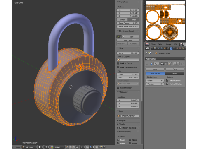Open the pivot point dropdown

(x=47, y=147)
